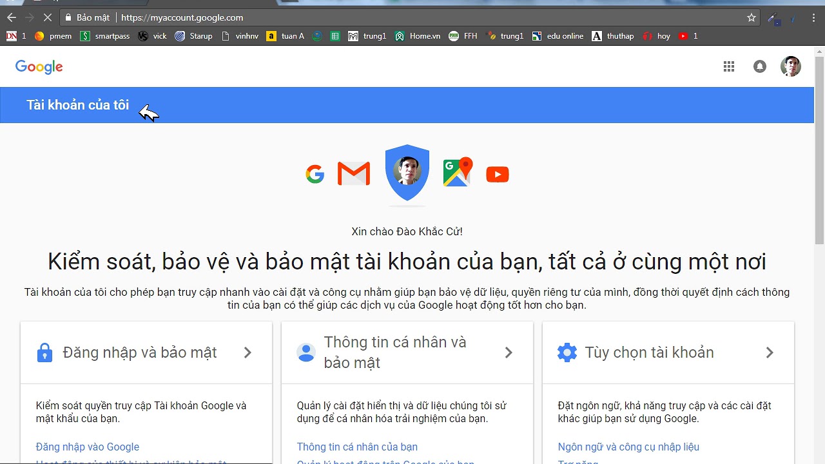
Task: Open the vinhnv bookmark
Action: pyautogui.click(x=240, y=36)
